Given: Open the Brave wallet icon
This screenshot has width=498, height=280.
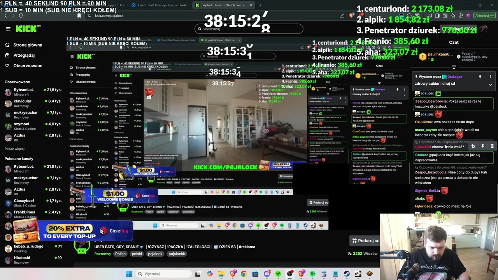Looking at the screenshot, I should 445,16.
